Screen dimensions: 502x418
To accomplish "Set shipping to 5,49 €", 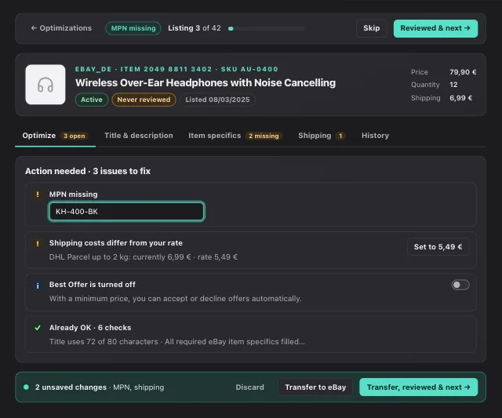I will 438,247.
